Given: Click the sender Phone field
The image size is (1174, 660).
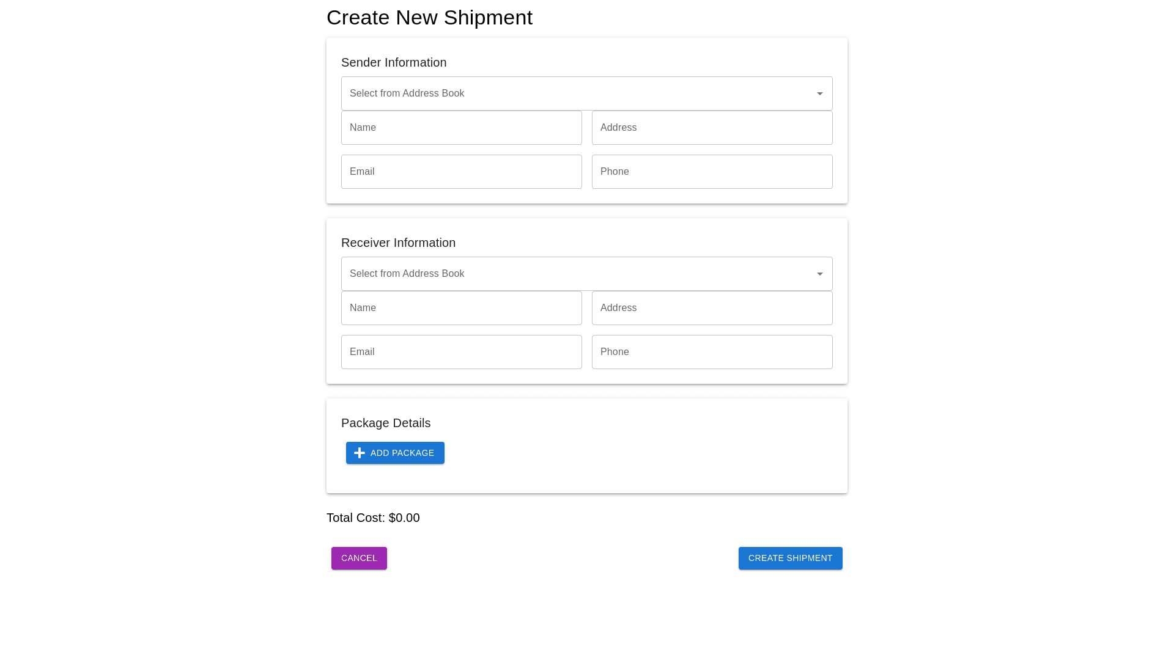Looking at the screenshot, I should (x=712, y=172).
